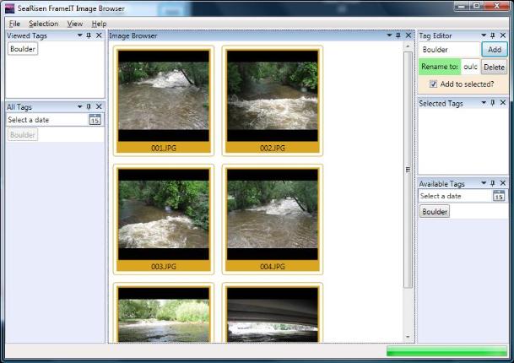Image resolution: width=514 pixels, height=363 pixels.
Task: Open the Selected Tags panel dropdown arrow
Action: (483, 103)
